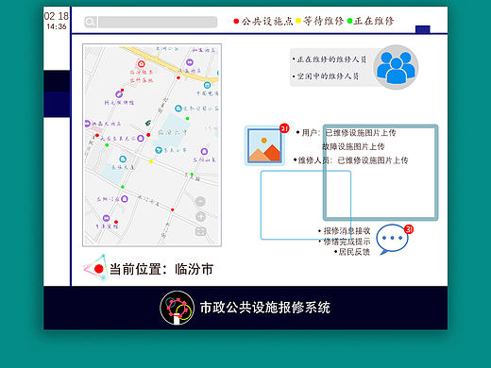
Task: Zoom in the map with plus button
Action: [200, 216]
